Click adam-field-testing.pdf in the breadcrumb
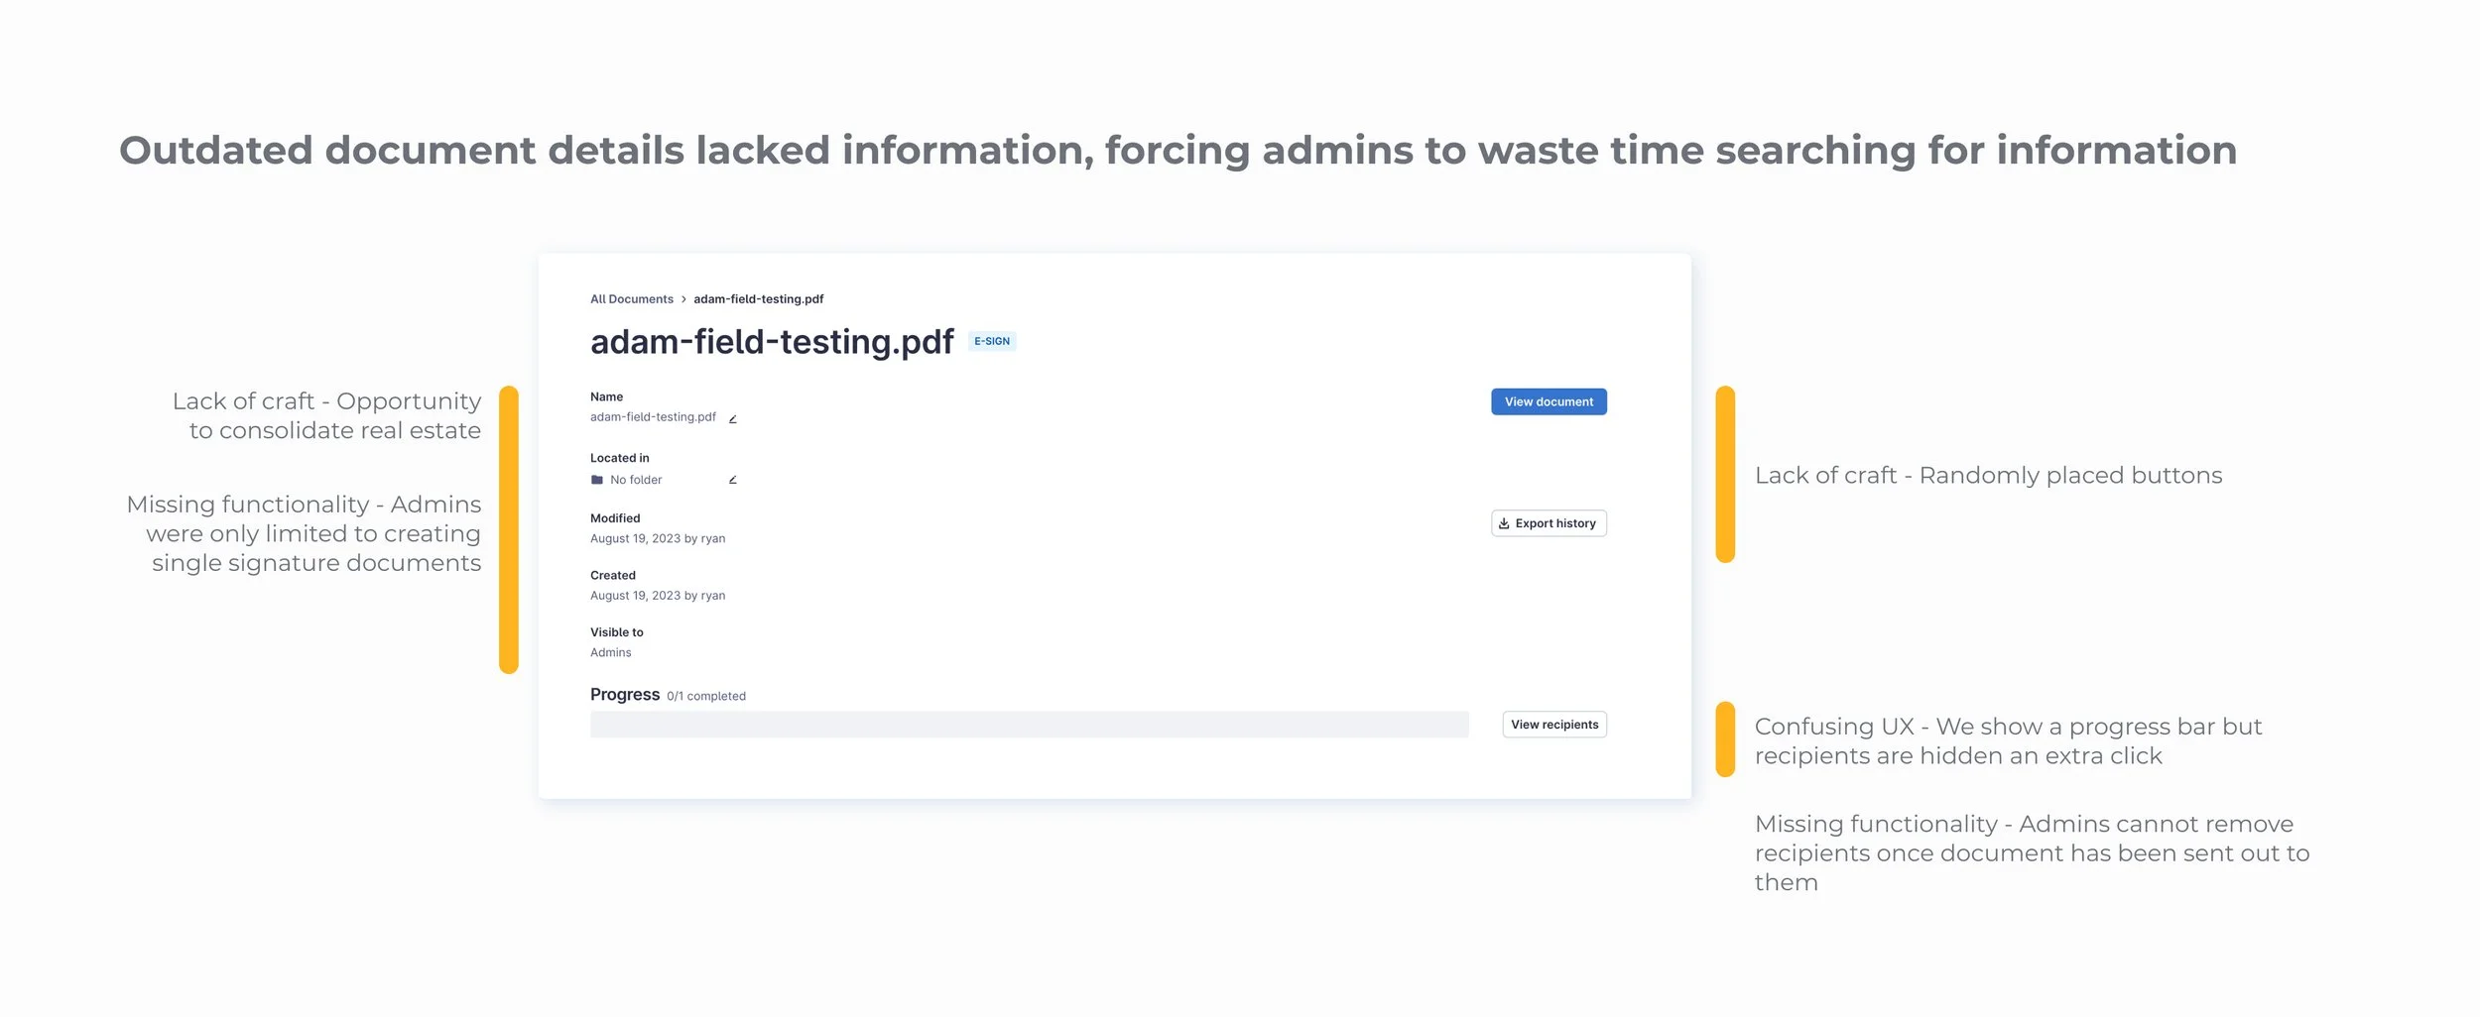2480x1017 pixels. (758, 299)
